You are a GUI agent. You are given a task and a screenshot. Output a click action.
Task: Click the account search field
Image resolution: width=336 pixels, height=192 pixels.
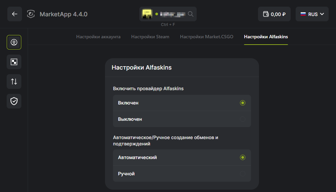pos(168,14)
